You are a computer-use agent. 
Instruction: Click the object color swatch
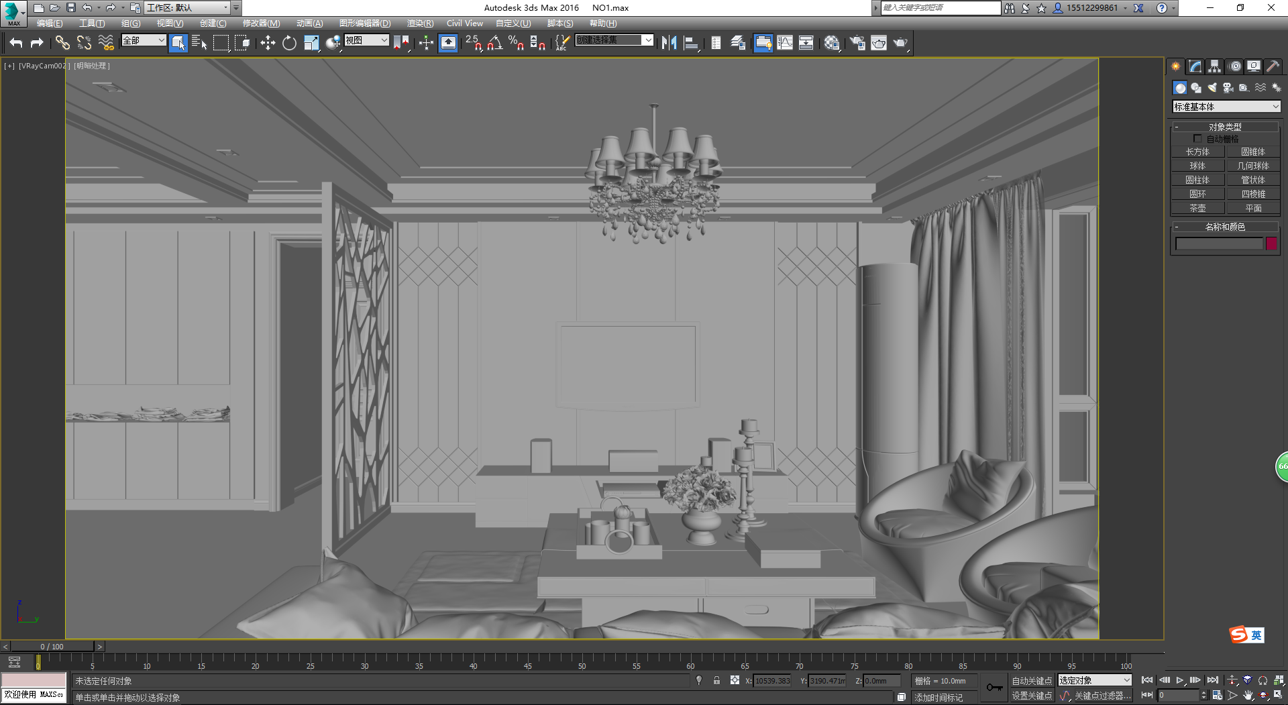pyautogui.click(x=1271, y=243)
